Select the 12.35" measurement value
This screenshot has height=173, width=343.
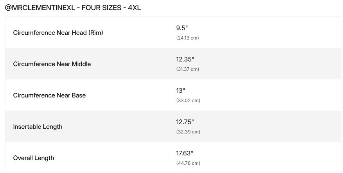point(185,59)
